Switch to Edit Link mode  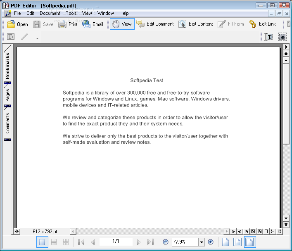[x=263, y=24]
